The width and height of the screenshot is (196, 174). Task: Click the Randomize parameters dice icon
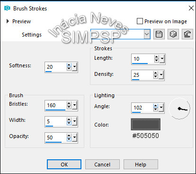coord(173,34)
